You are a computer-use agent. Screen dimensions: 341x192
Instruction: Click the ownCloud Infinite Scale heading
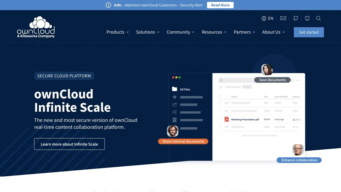click(x=72, y=101)
